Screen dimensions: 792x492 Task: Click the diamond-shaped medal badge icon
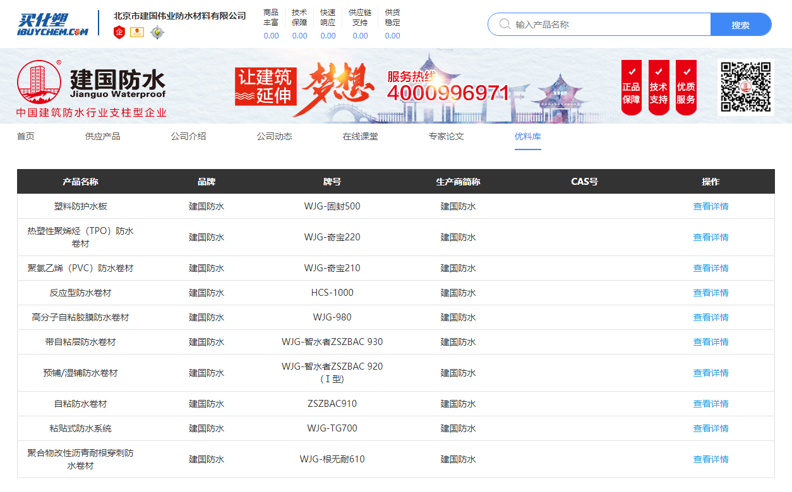pos(157,32)
